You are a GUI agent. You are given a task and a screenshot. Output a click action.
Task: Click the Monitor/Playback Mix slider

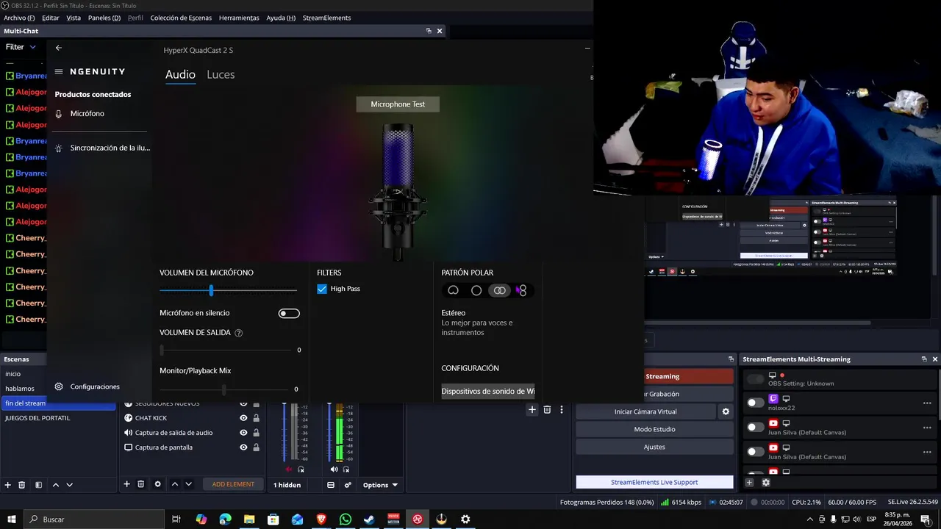click(223, 389)
